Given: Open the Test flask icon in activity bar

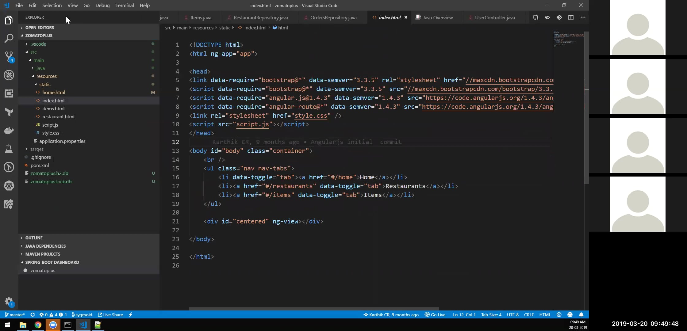Looking at the screenshot, I should click(x=9, y=149).
